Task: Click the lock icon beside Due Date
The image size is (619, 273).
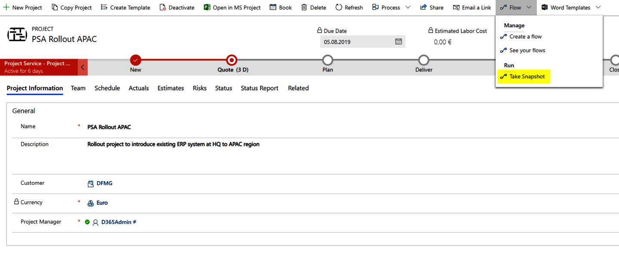Action: point(319,30)
